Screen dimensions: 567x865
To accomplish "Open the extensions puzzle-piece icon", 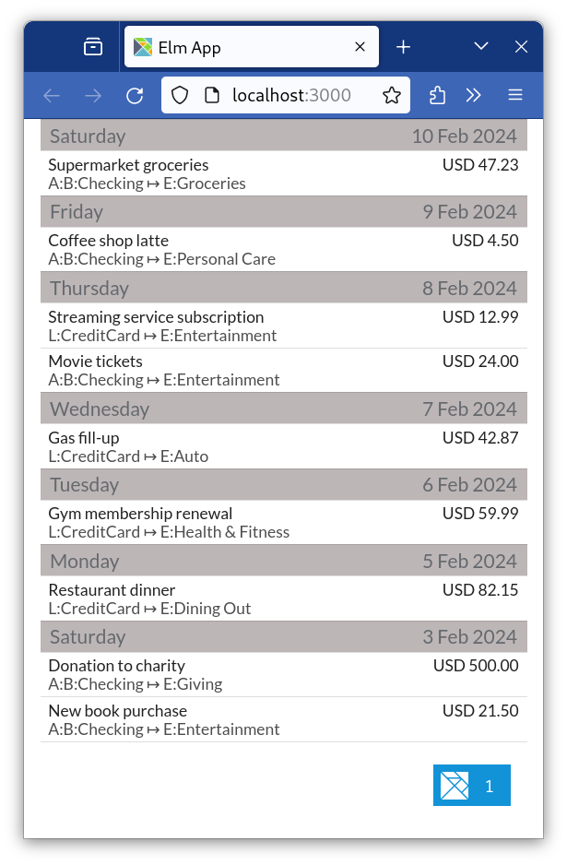I will (x=437, y=95).
